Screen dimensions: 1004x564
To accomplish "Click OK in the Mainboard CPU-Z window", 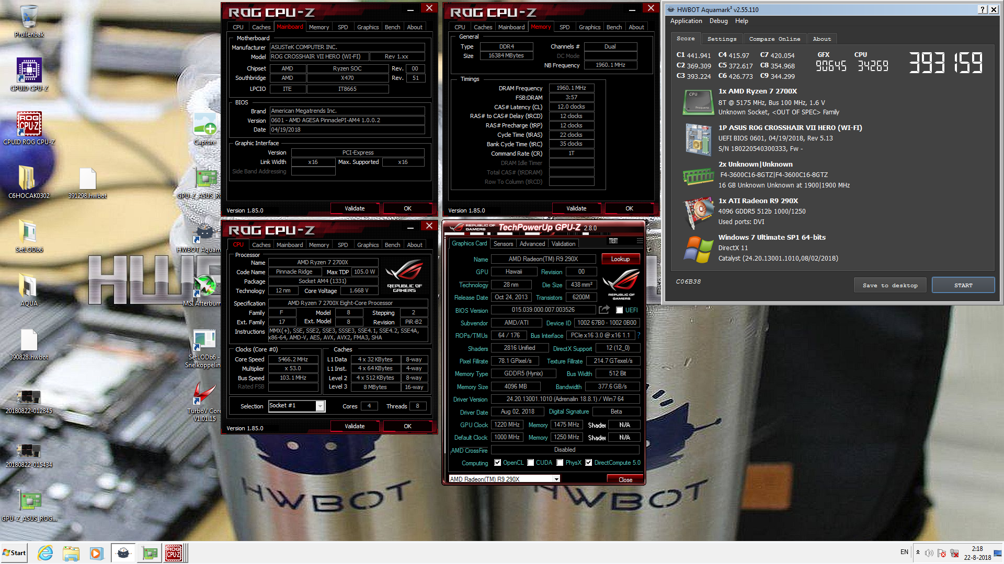I will (407, 208).
